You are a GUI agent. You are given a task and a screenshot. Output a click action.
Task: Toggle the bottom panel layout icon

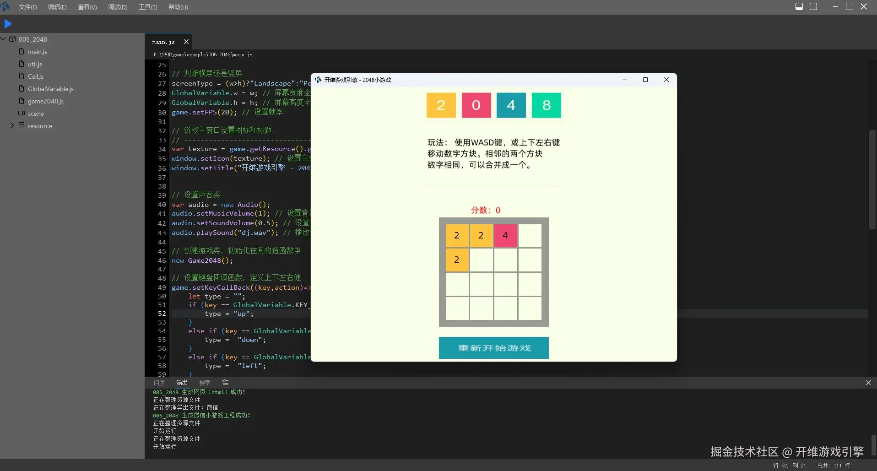click(x=799, y=6)
